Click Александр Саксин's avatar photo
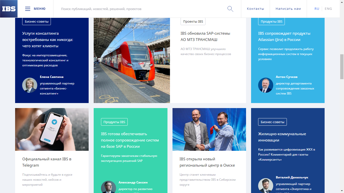The height and width of the screenshot is (193, 344). [x=108, y=187]
